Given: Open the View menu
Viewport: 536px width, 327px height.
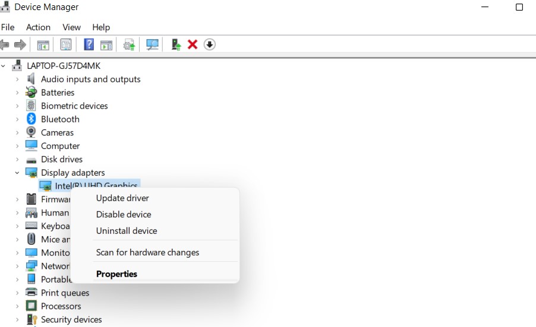Looking at the screenshot, I should point(71,27).
